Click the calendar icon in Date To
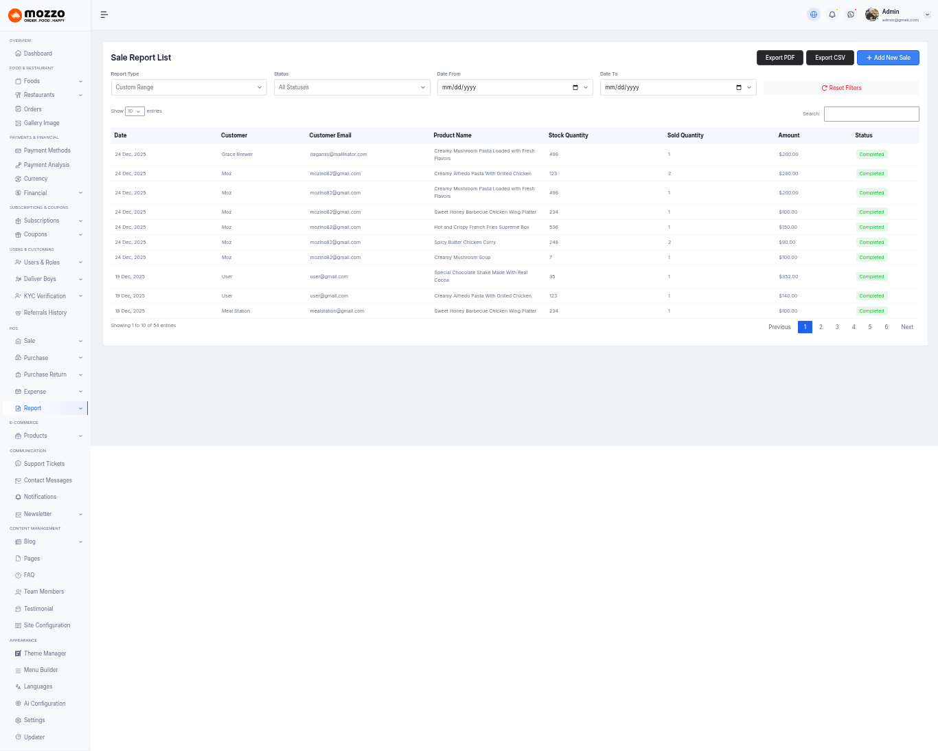The image size is (938, 751). coord(739,87)
